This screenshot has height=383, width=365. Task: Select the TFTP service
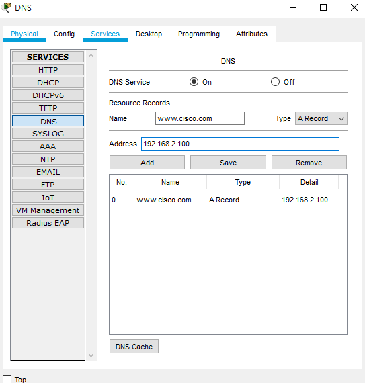tap(48, 108)
